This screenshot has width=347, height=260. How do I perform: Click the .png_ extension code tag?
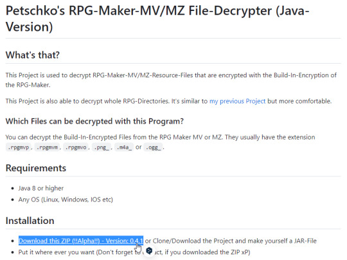tap(102, 147)
